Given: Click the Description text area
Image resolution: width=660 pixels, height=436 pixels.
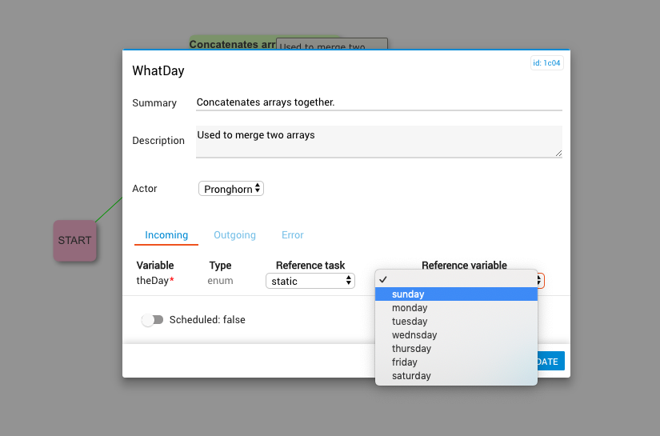Looking at the screenshot, I should tap(378, 141).
